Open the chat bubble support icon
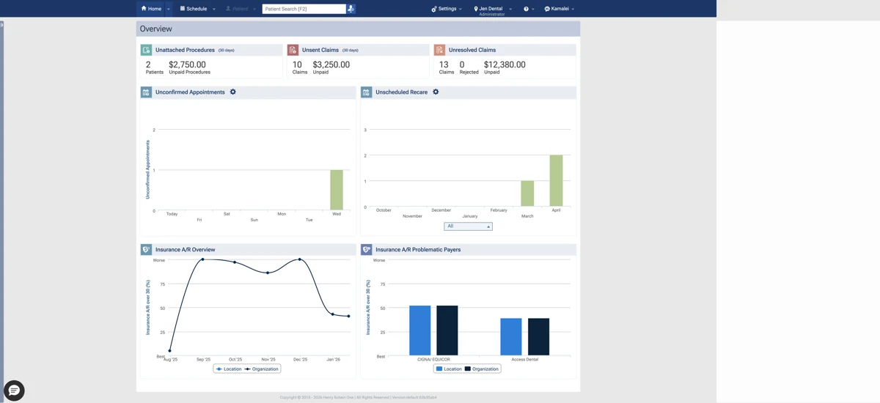The width and height of the screenshot is (880, 403). click(14, 391)
